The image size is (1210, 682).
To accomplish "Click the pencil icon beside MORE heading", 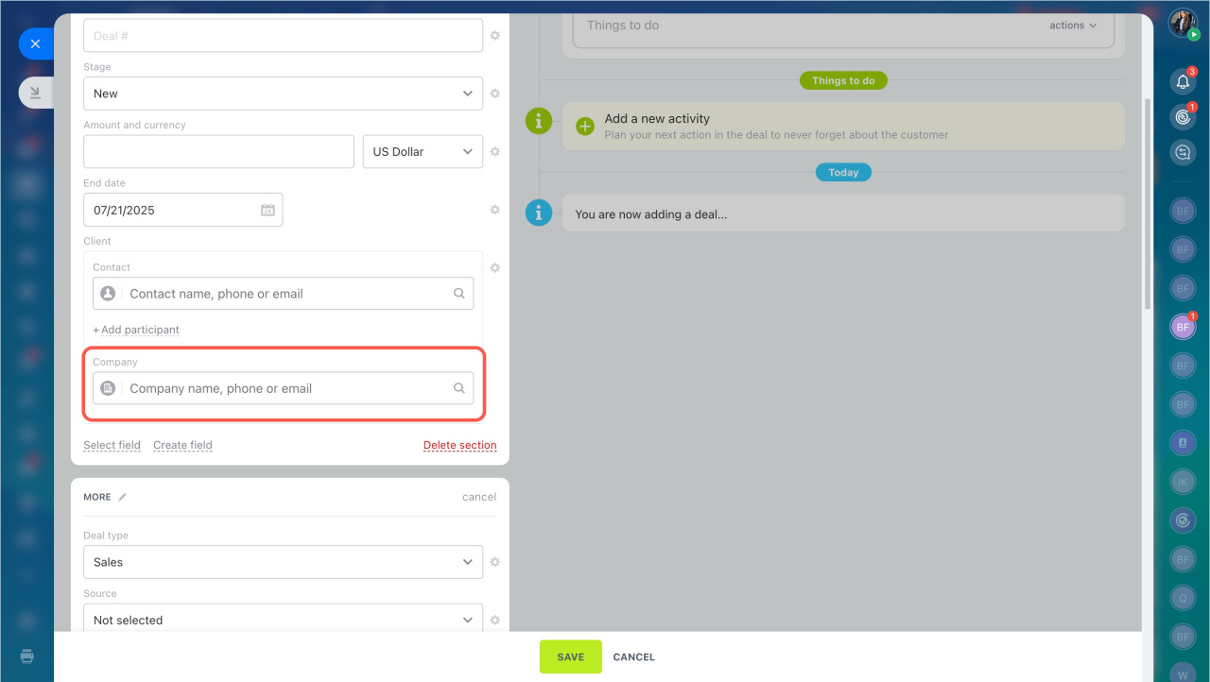I will click(x=122, y=497).
